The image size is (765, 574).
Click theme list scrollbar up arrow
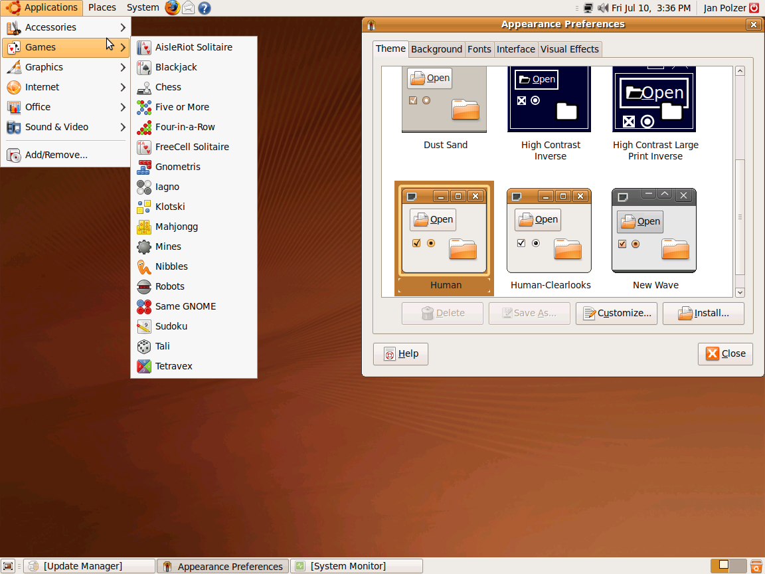click(740, 71)
